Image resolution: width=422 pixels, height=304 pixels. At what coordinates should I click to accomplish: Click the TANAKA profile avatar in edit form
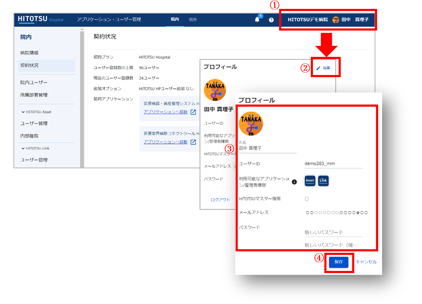pyautogui.click(x=251, y=124)
